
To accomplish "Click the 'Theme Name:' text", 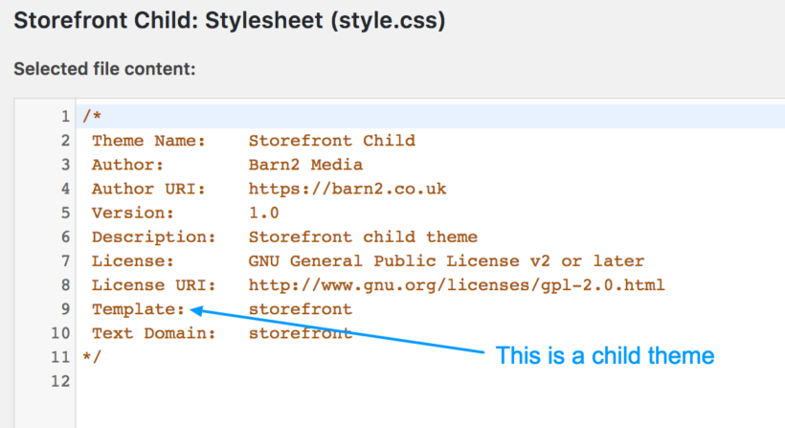I will point(148,140).
